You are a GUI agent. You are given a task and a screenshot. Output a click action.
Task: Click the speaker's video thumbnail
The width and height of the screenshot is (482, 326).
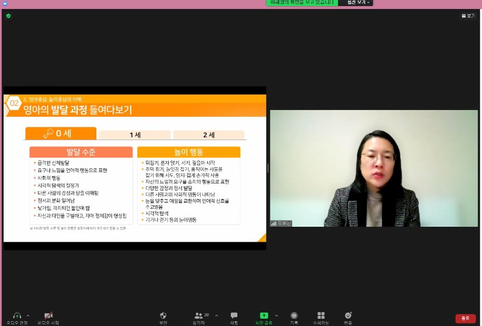pyautogui.click(x=374, y=168)
